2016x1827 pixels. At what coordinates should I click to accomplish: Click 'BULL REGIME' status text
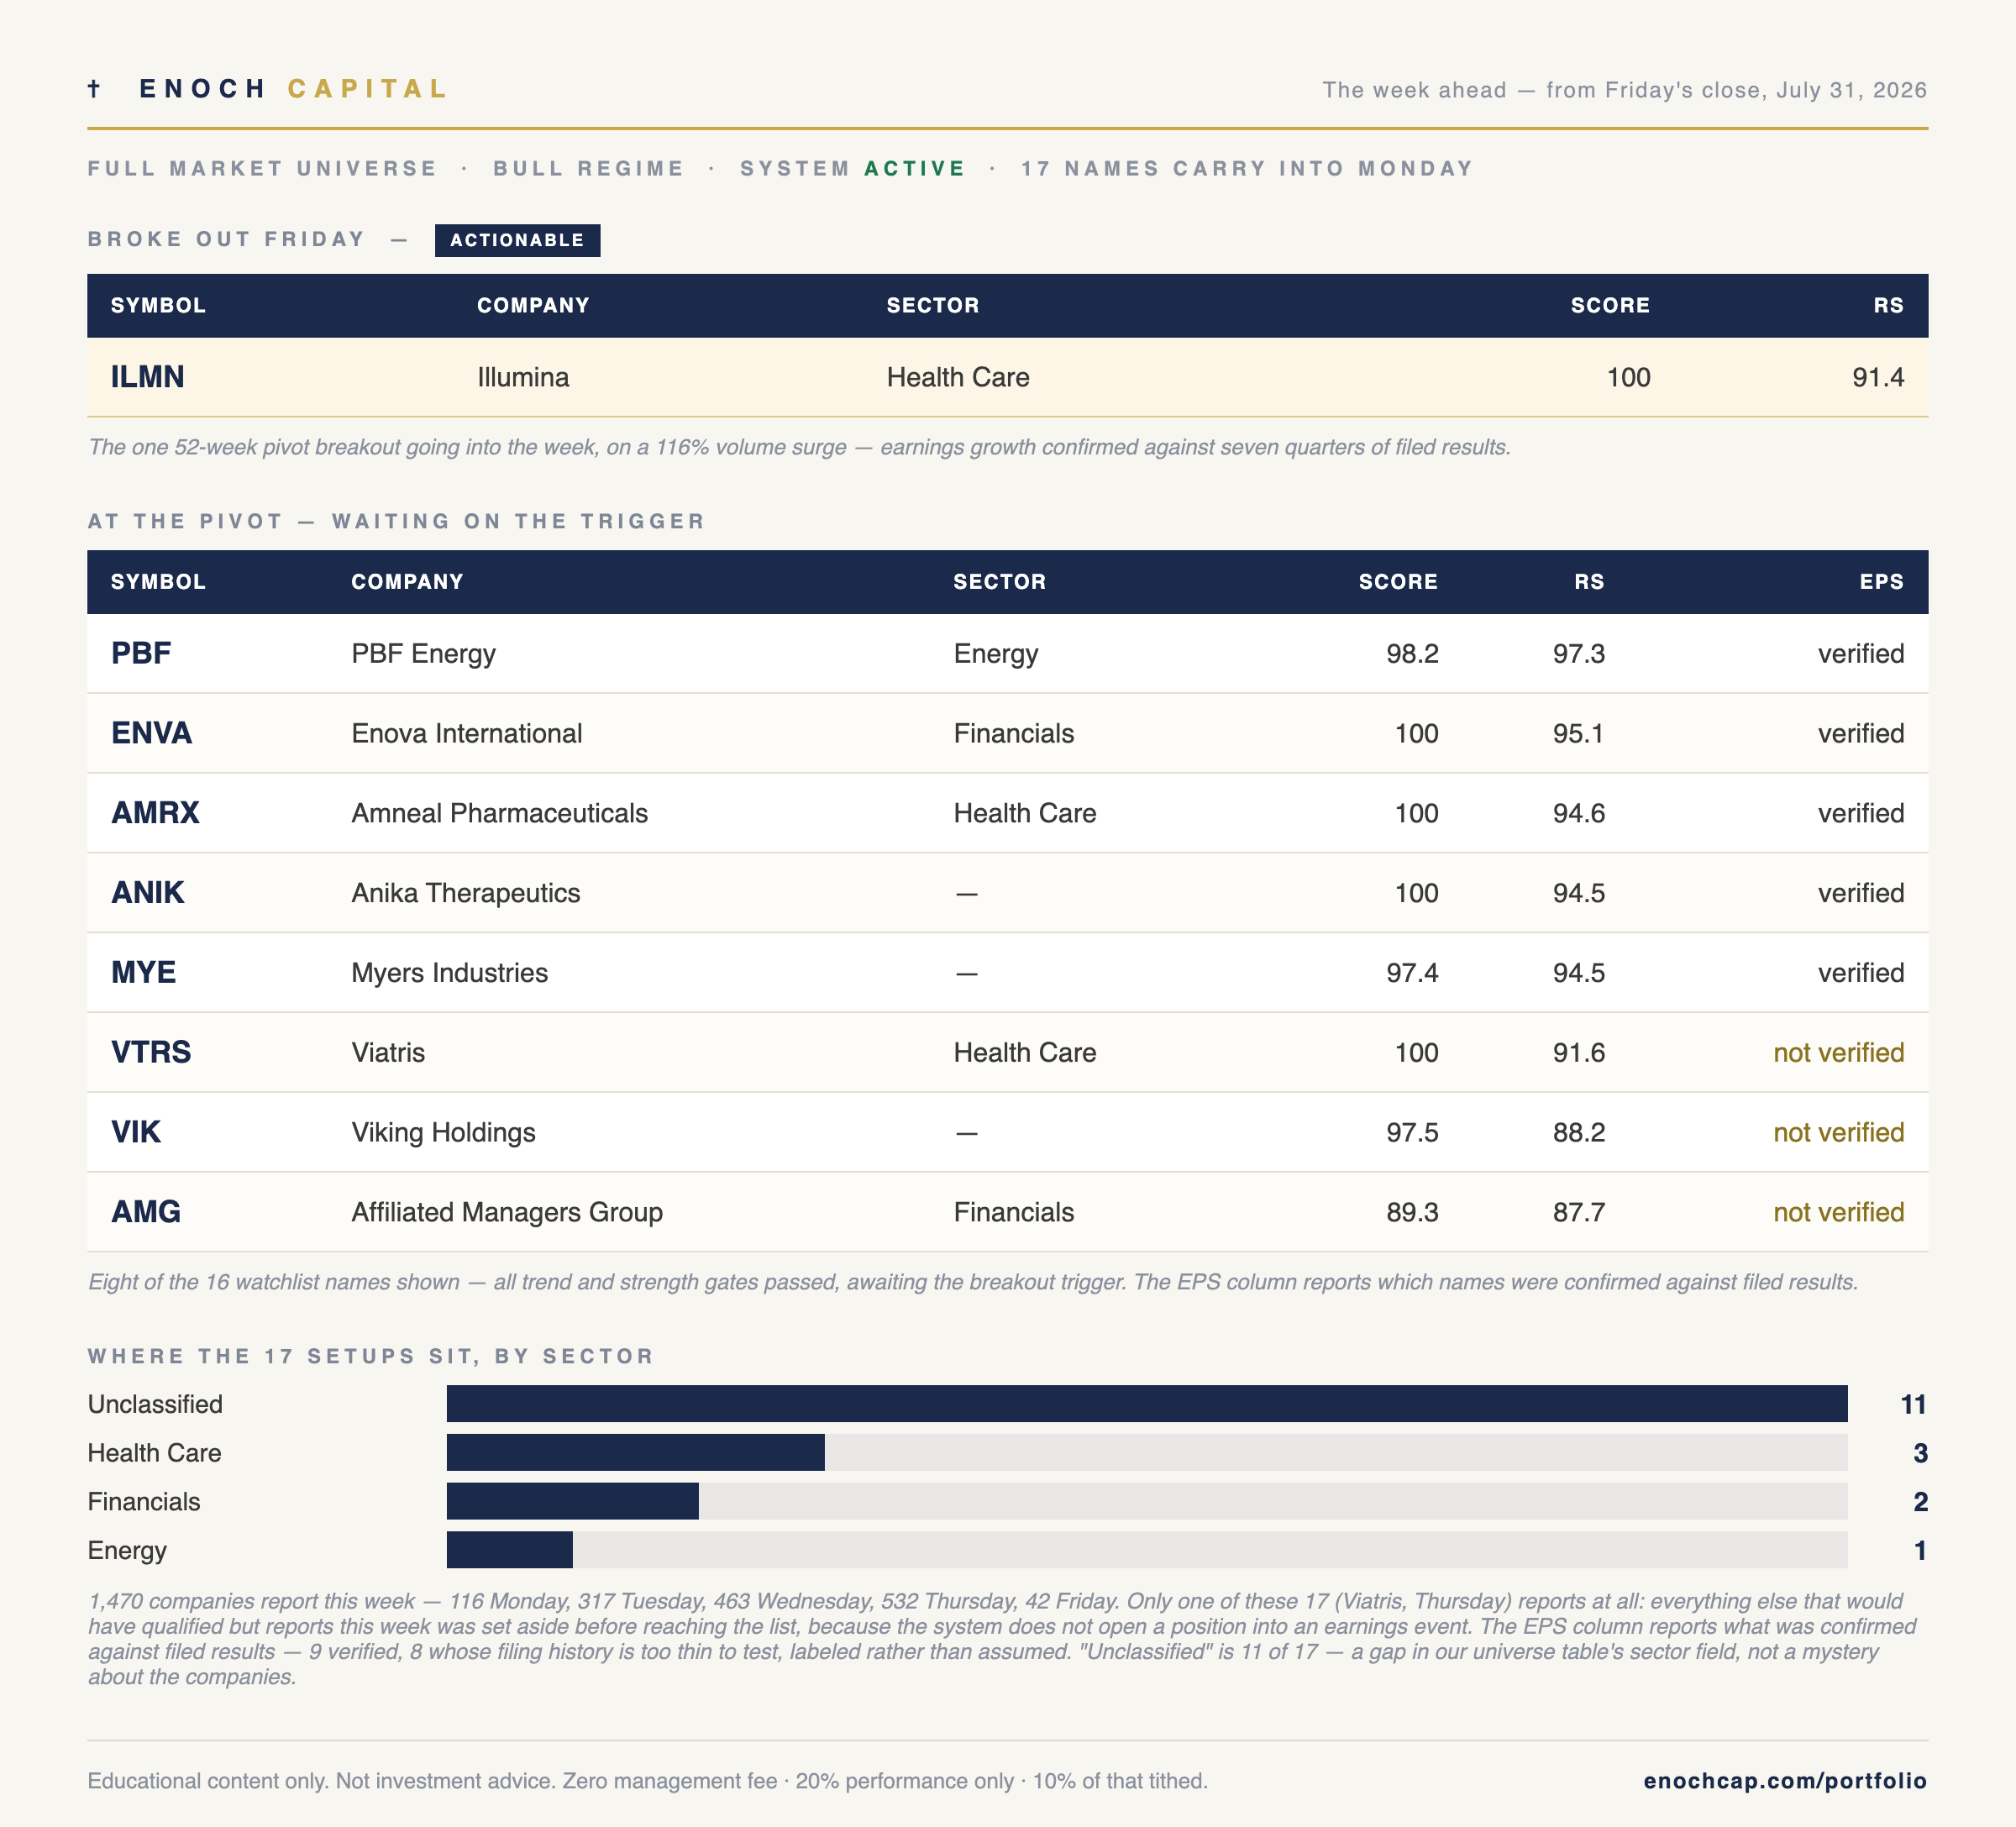pos(589,168)
